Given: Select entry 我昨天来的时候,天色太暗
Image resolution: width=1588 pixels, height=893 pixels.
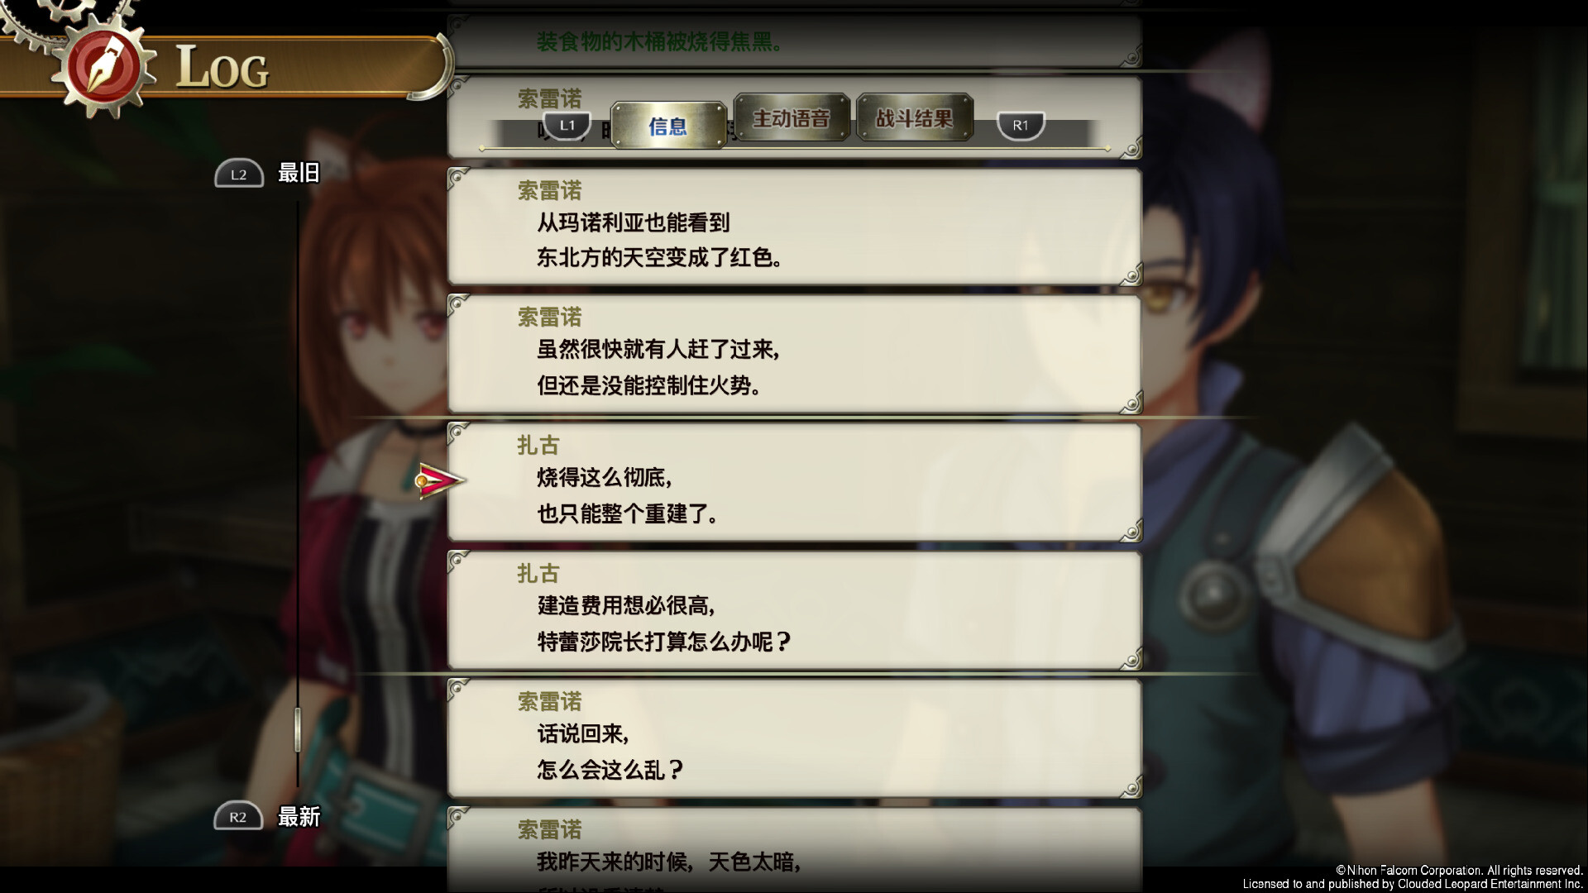Looking at the screenshot, I should pyautogui.click(x=794, y=849).
